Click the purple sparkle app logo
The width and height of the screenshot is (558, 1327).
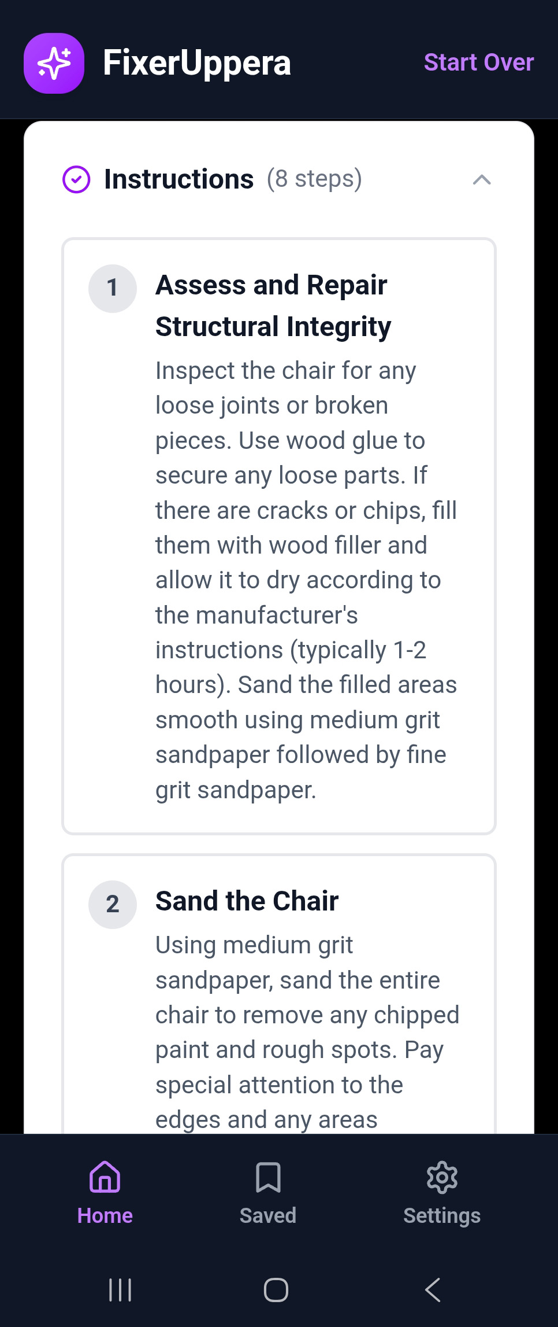pyautogui.click(x=54, y=63)
